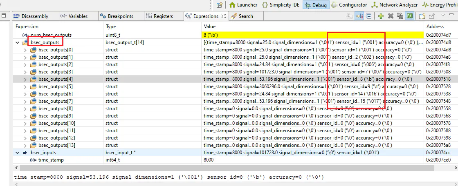Switch to the Launcher perspective
458x186 pixels.
pos(243,5)
